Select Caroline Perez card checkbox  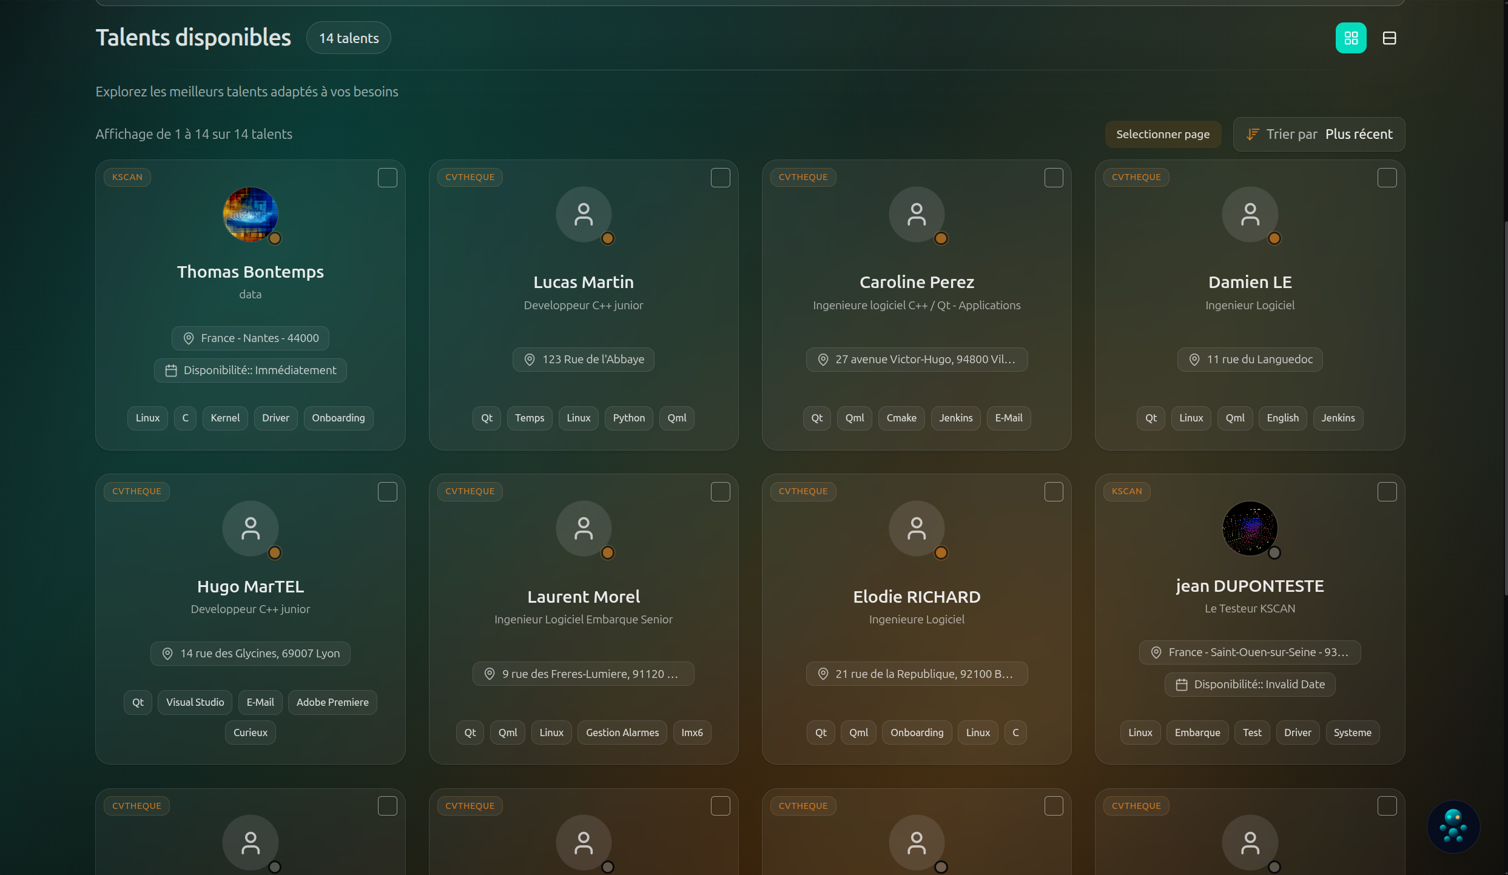tap(1053, 178)
